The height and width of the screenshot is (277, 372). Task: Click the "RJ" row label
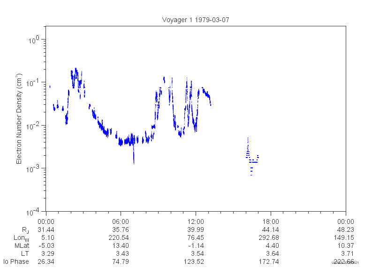pyautogui.click(x=25, y=230)
